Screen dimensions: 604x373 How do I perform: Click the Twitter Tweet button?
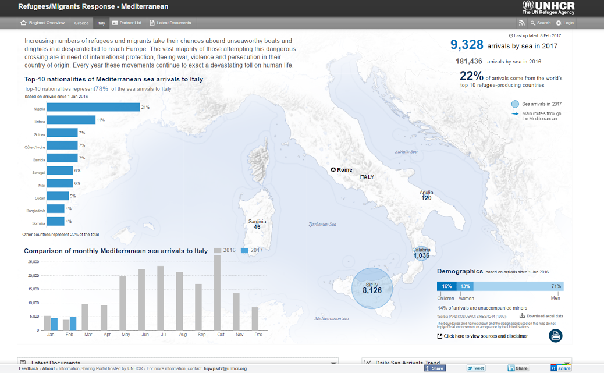pos(475,368)
